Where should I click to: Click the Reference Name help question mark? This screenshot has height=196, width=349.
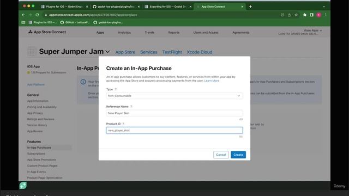tap(131, 107)
